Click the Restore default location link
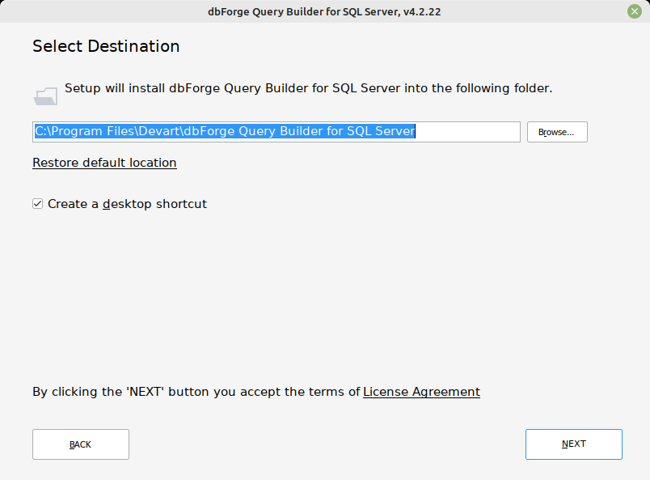This screenshot has height=480, width=650. click(104, 163)
